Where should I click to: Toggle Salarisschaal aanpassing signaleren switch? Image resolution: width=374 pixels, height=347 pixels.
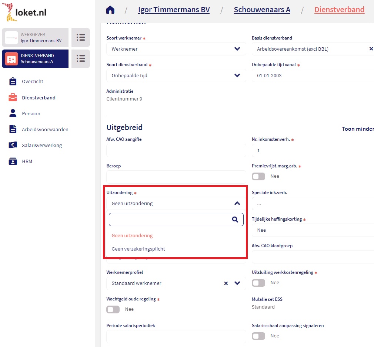point(258,336)
